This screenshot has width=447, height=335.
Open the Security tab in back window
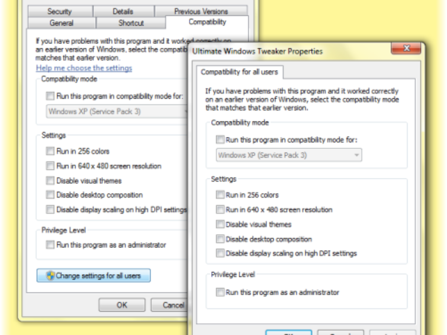point(60,12)
